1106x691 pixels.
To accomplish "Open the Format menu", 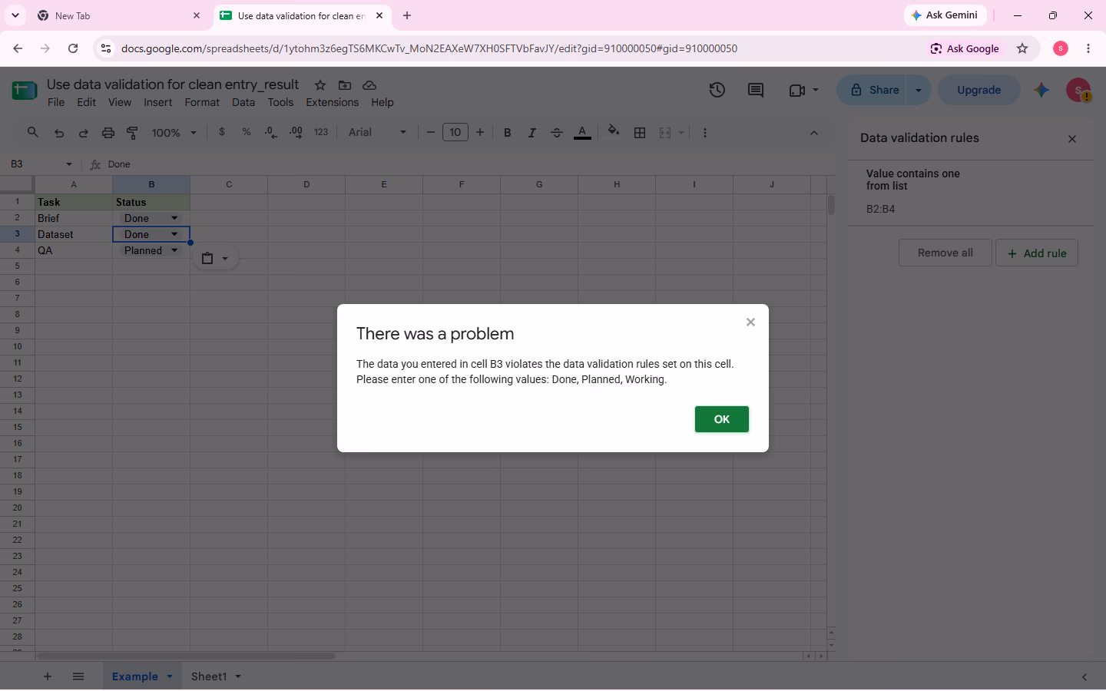I will click(202, 102).
